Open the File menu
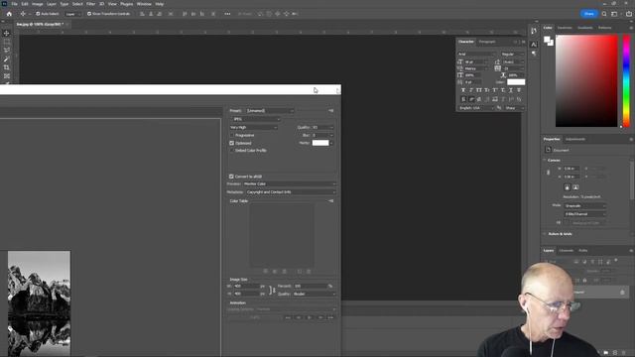The height and width of the screenshot is (357, 635). point(14,4)
